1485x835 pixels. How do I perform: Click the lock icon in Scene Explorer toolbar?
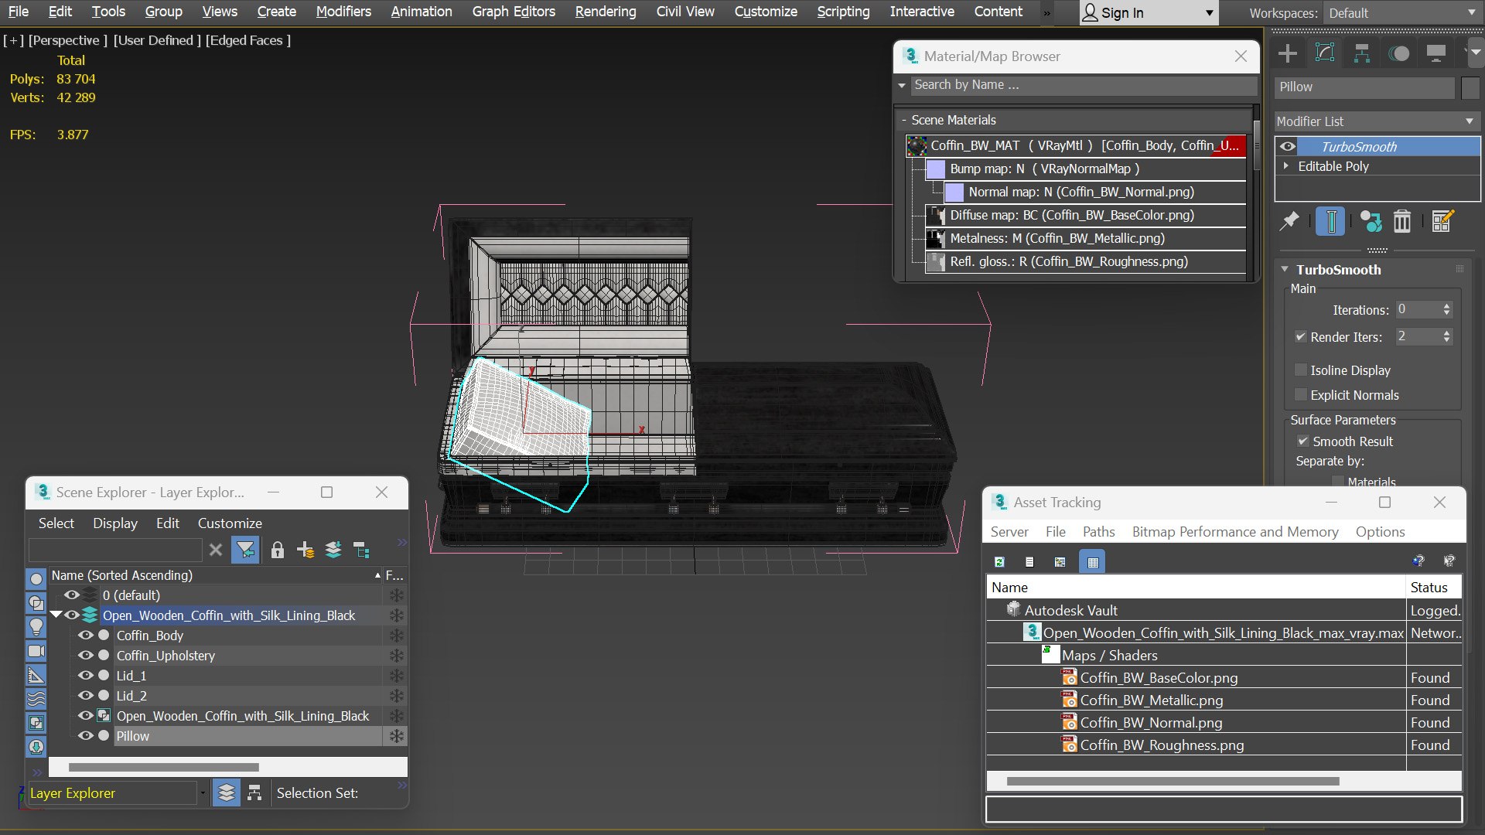(278, 550)
